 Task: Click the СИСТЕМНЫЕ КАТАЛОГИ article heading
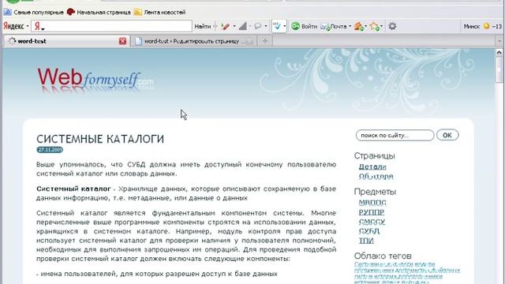[x=100, y=139]
